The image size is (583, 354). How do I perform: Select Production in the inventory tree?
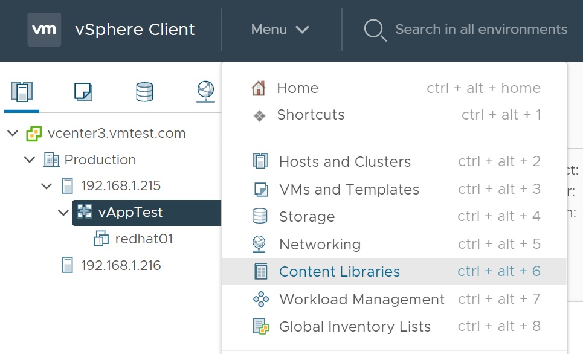coord(100,159)
